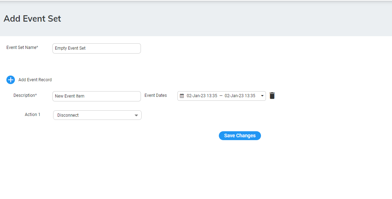Click the Event Dates label

click(155, 95)
